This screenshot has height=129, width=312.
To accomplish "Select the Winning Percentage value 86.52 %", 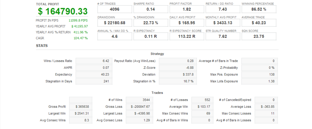I will pos(259,9).
